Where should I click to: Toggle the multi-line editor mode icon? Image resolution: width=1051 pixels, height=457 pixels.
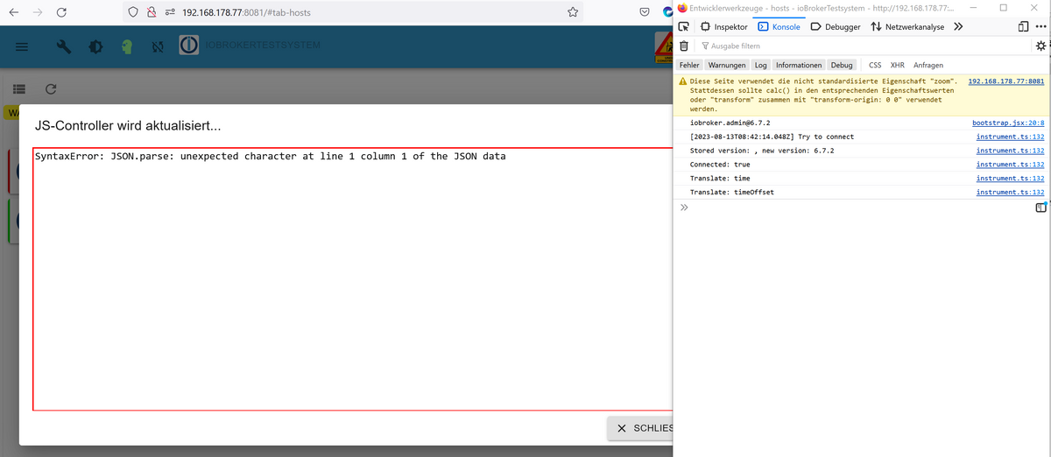[x=1040, y=207]
